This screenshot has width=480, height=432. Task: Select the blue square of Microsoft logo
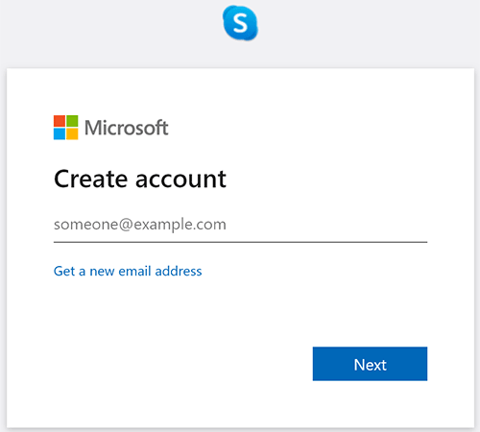click(x=60, y=133)
